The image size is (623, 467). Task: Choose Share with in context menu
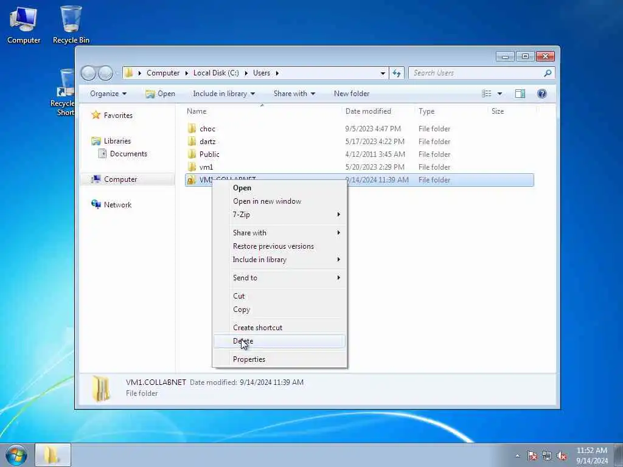(x=280, y=233)
